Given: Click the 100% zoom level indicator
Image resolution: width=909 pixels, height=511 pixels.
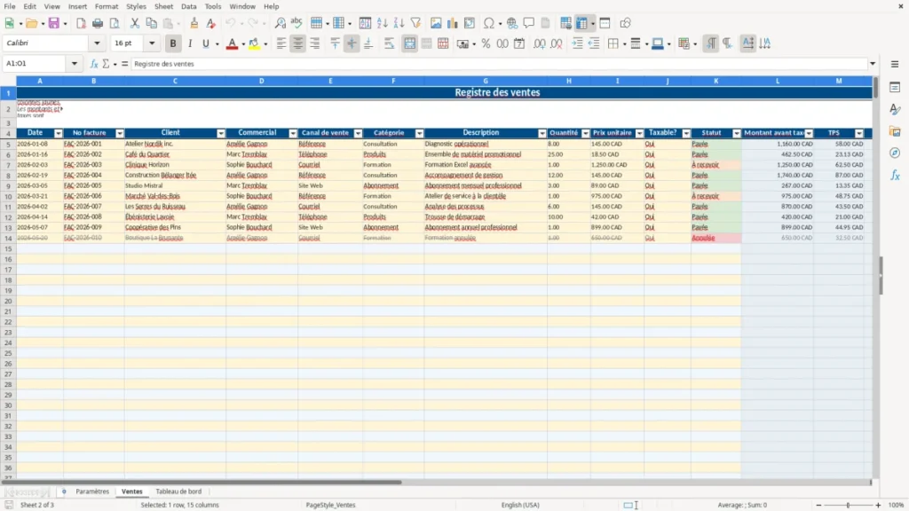Looking at the screenshot, I should point(897,505).
